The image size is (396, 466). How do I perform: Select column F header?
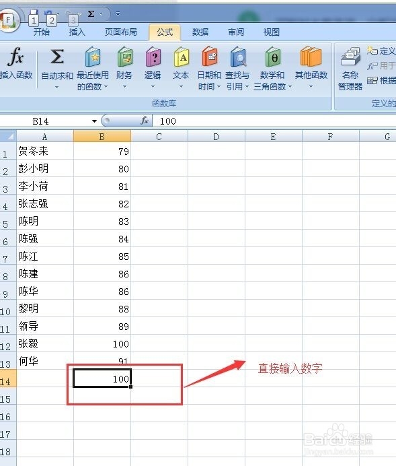[x=330, y=137]
